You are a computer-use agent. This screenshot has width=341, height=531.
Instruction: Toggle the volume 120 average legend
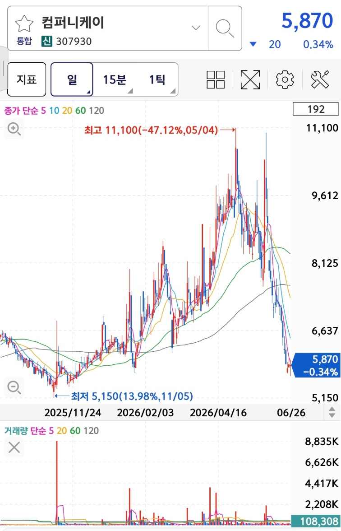pos(91,431)
